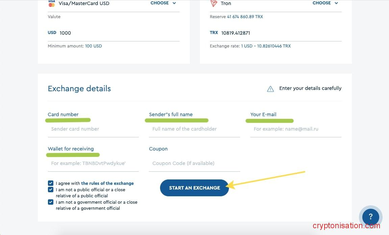Click the USD amount field showing 1000
Screen dimensions: 389x235
click(x=118, y=33)
